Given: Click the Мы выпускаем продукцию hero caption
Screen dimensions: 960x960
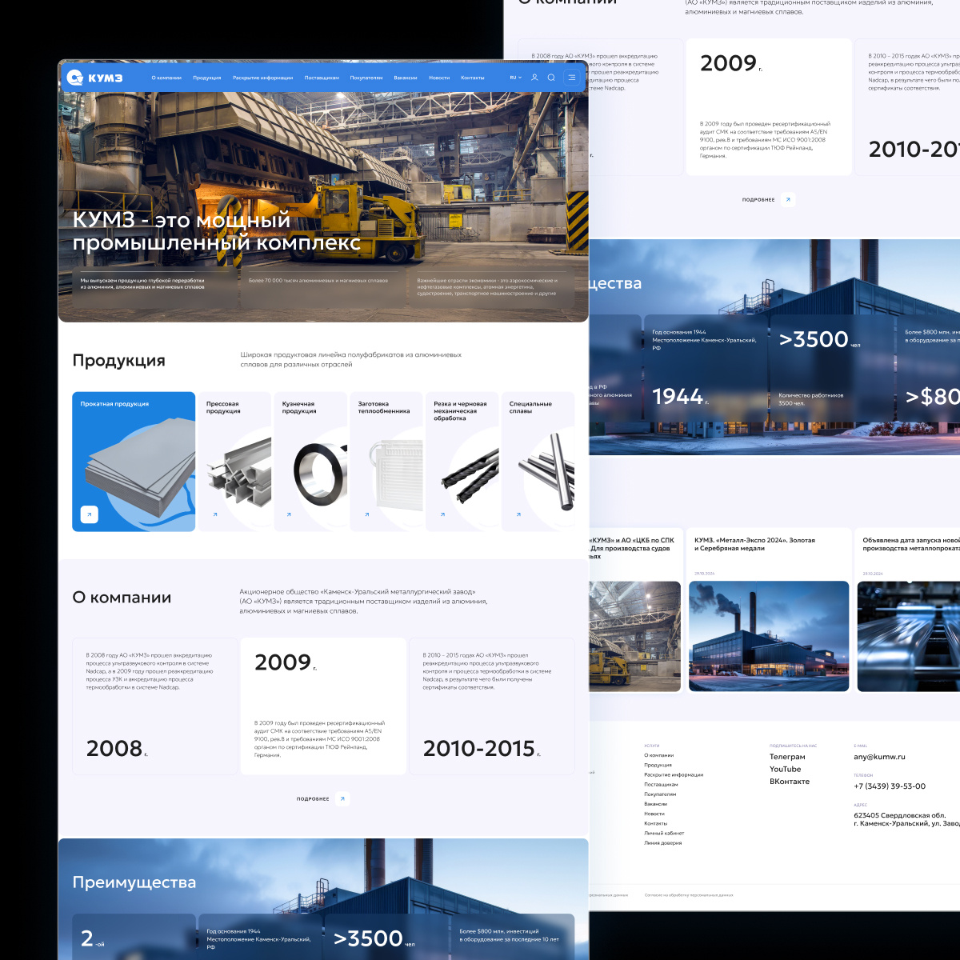Looking at the screenshot, I should click(x=142, y=283).
